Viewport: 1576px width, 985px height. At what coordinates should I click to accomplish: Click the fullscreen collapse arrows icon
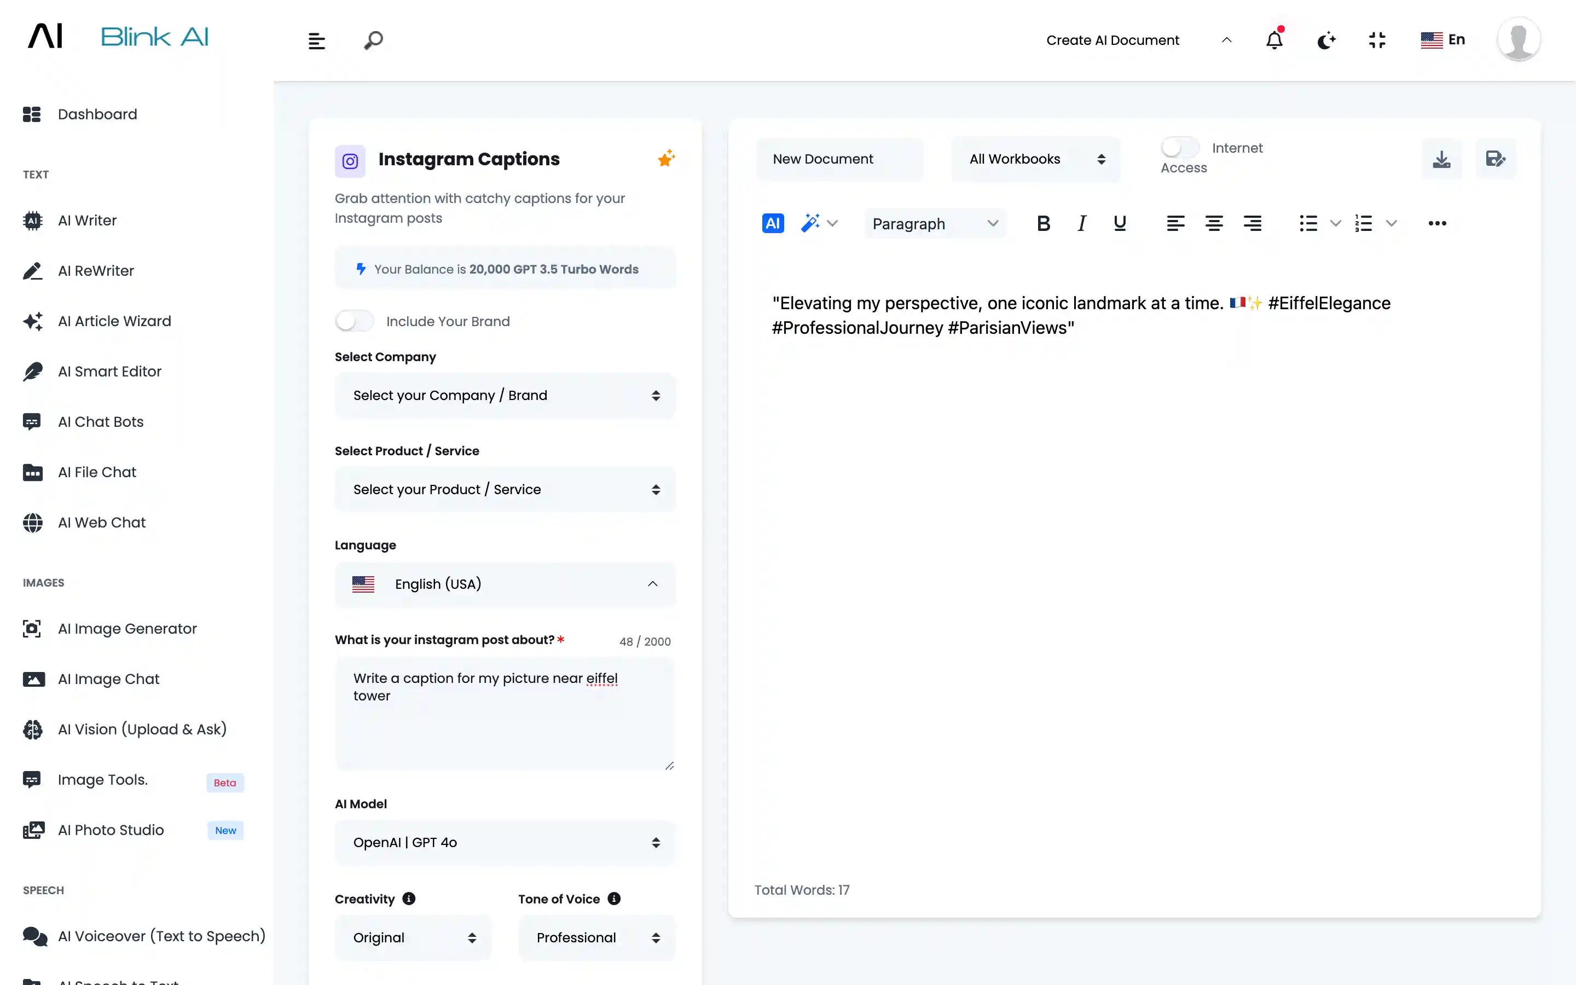point(1377,40)
